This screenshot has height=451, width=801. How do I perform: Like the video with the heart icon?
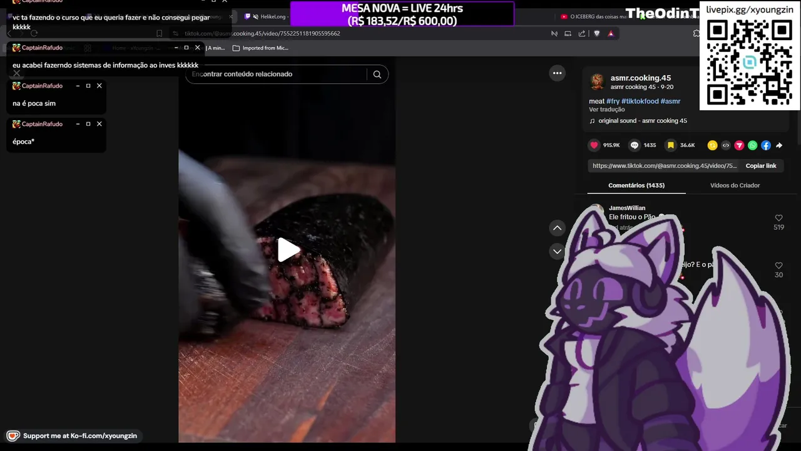click(594, 145)
